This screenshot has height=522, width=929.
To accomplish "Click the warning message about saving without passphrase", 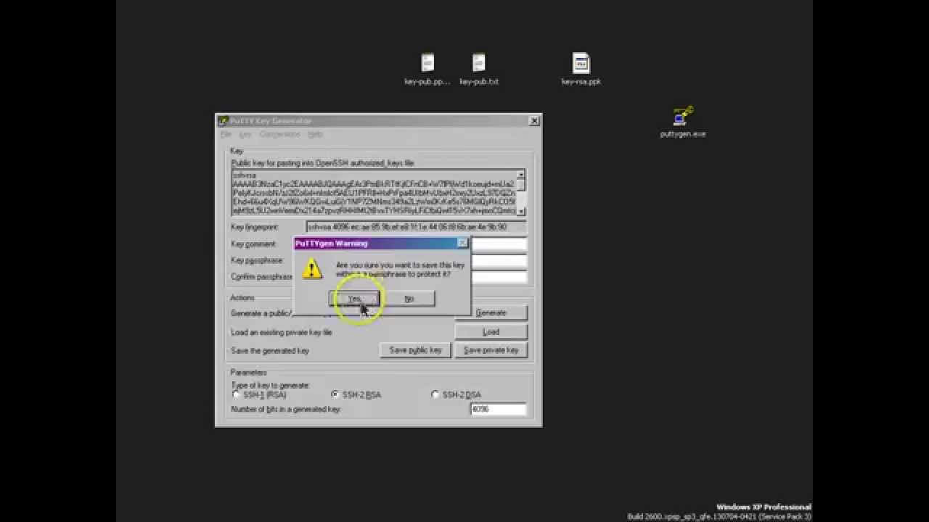I will click(400, 270).
